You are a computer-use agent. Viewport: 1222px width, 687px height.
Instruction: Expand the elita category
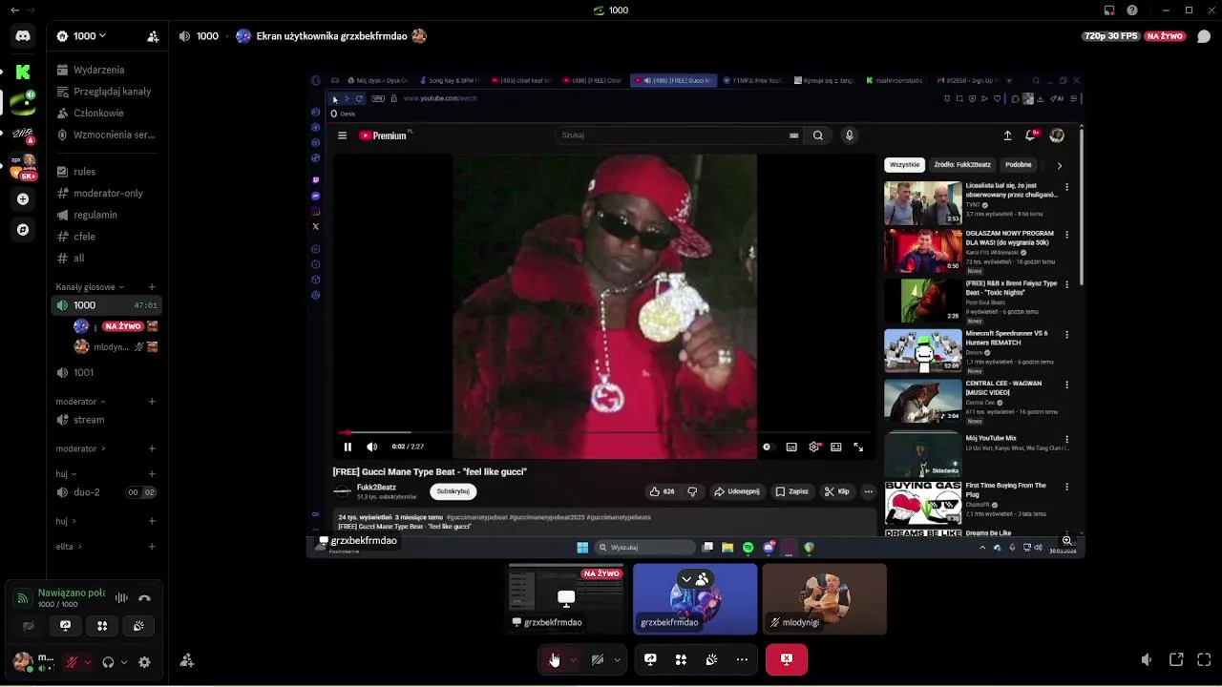(x=69, y=547)
